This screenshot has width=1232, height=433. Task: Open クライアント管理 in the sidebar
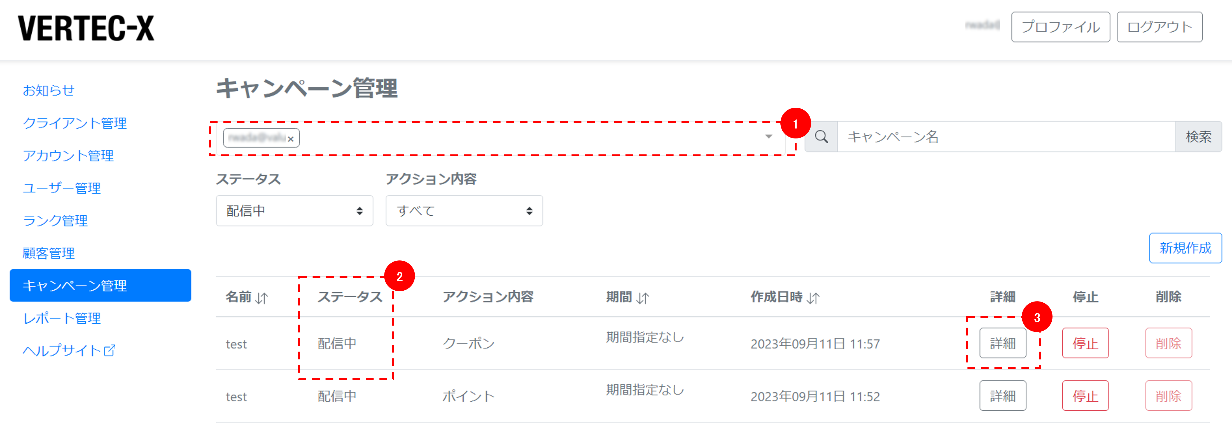pos(74,123)
